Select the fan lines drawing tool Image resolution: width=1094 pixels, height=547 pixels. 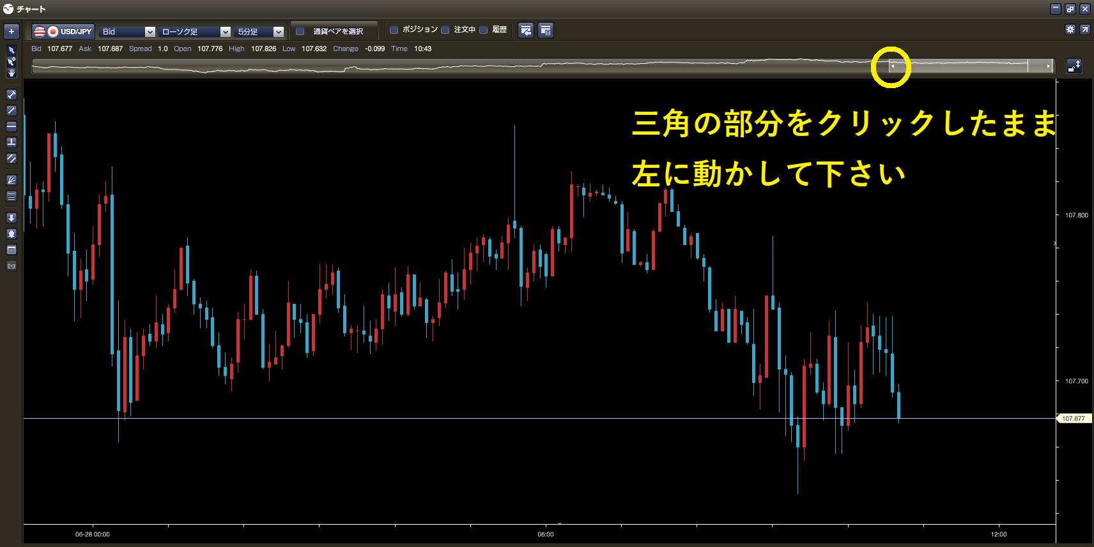click(x=12, y=180)
